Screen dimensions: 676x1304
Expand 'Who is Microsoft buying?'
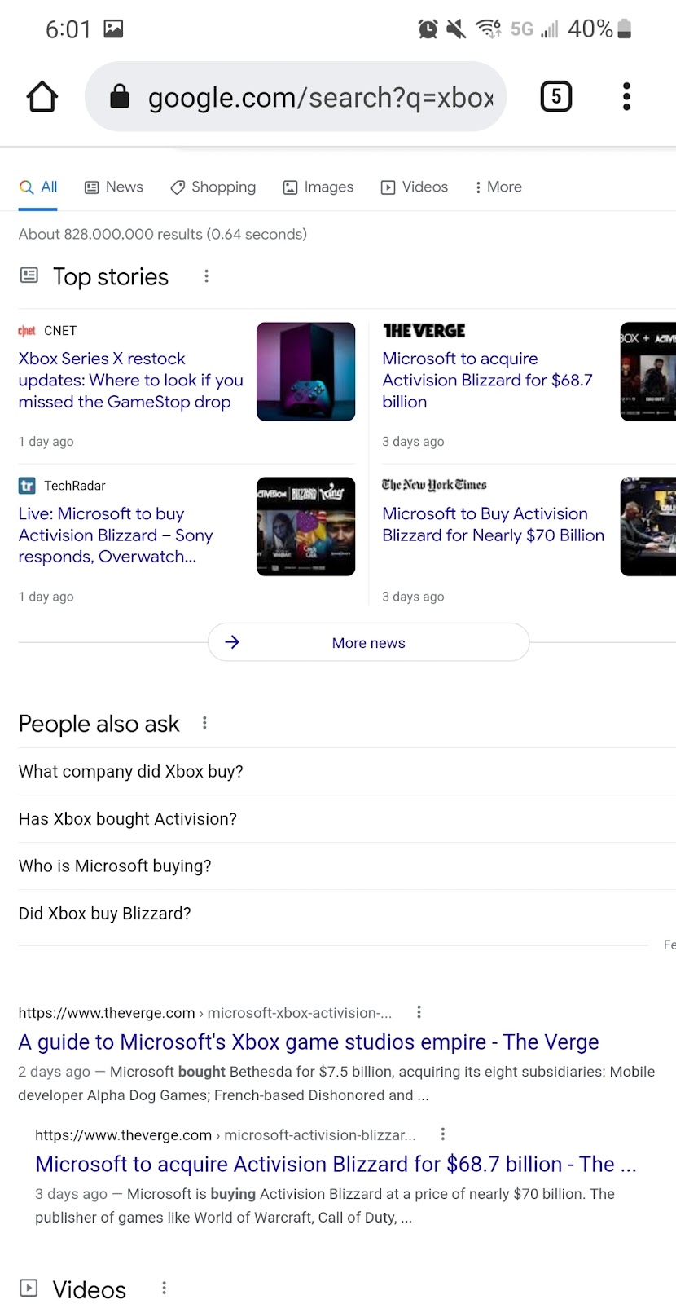(x=347, y=866)
